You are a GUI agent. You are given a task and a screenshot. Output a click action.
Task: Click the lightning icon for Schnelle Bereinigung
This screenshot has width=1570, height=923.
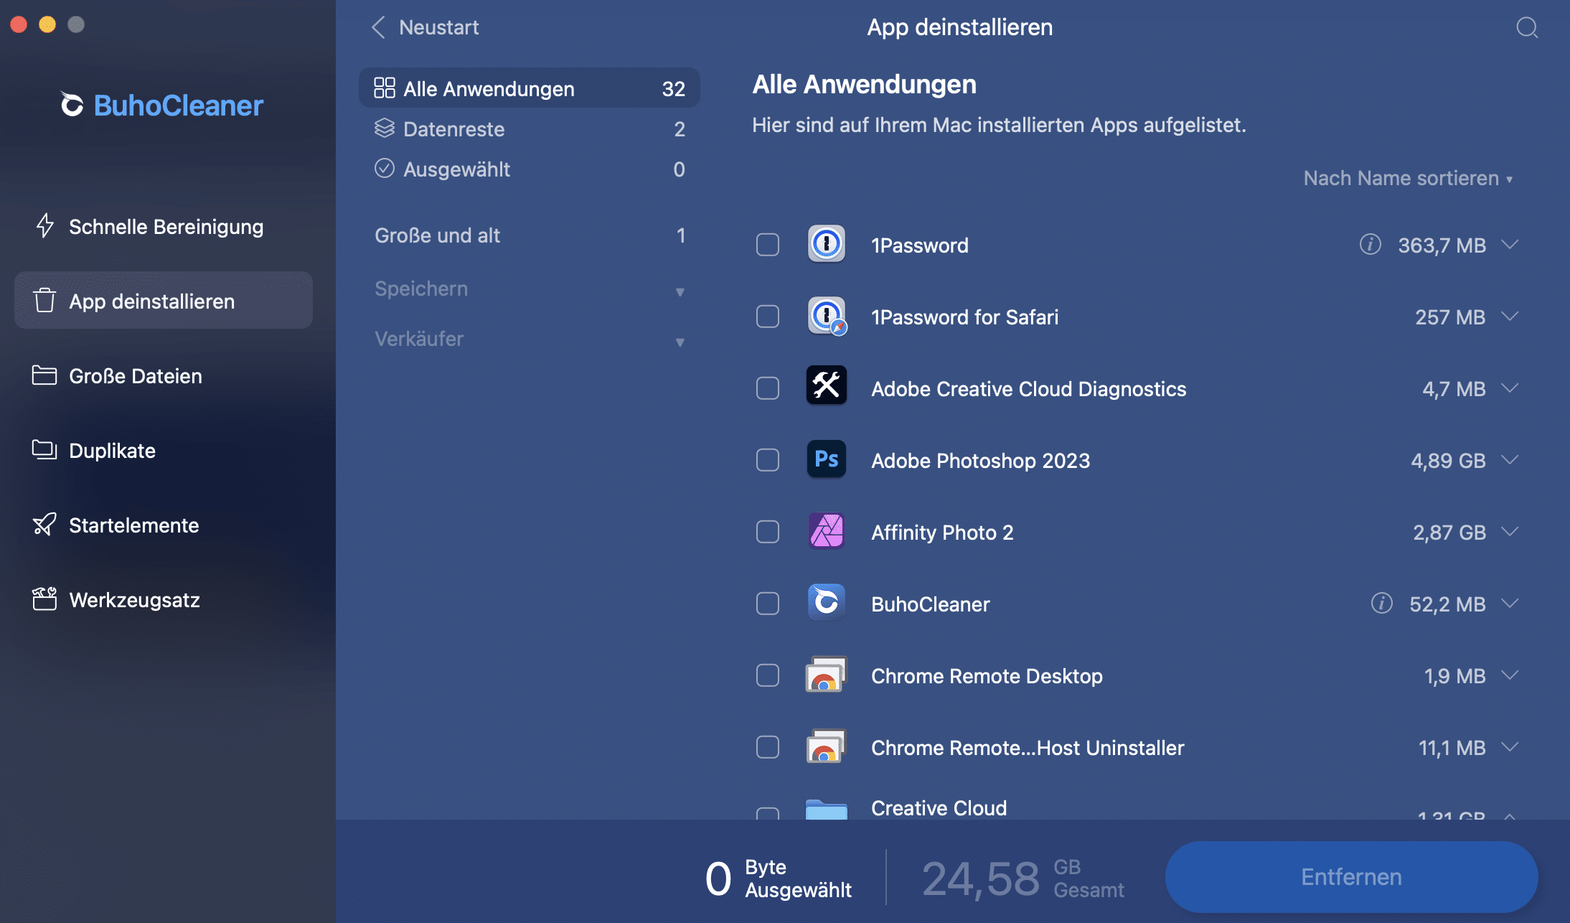pos(45,226)
